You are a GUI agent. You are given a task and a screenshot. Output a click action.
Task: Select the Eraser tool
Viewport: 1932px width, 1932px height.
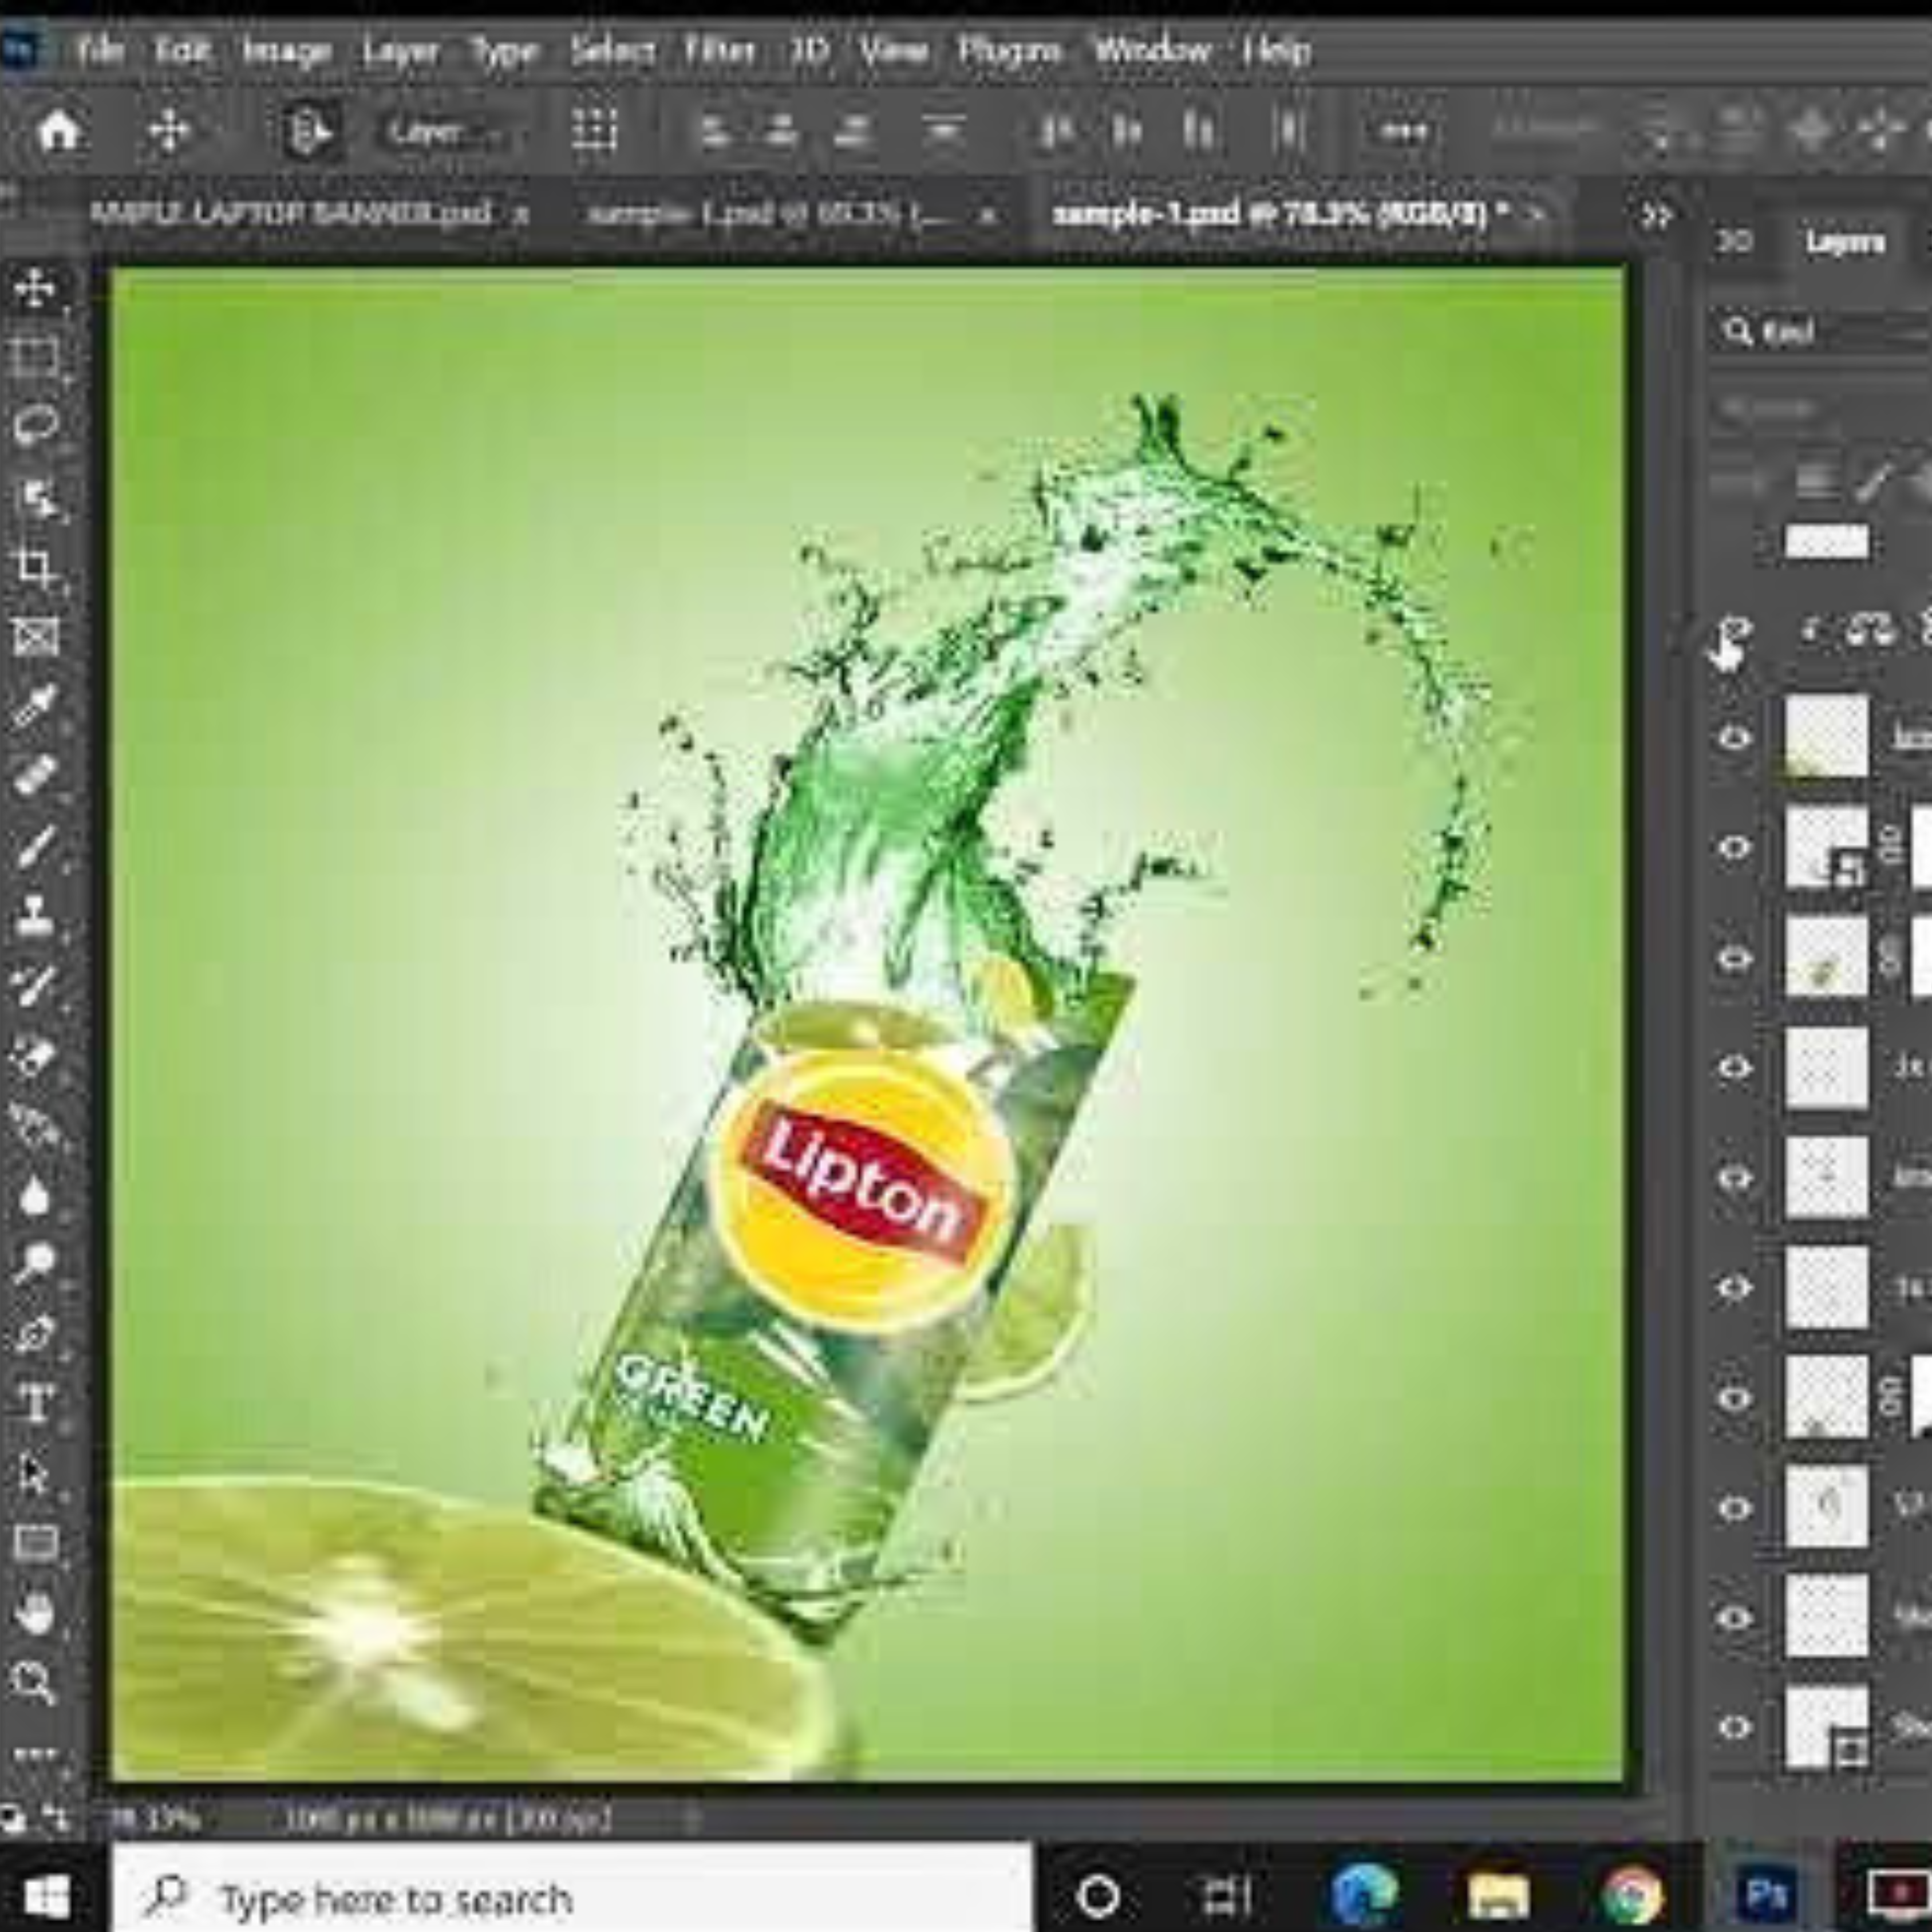coord(35,1056)
